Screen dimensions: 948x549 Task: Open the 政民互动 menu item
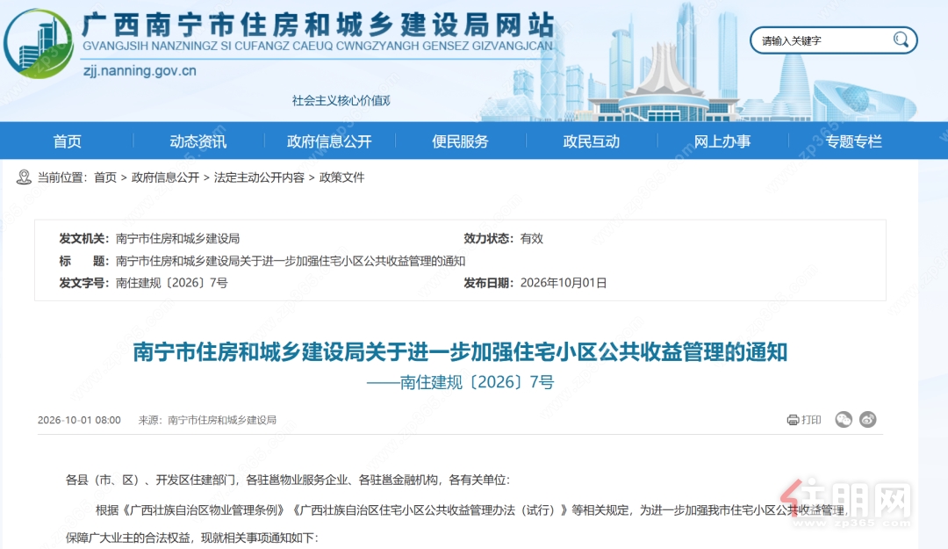(592, 141)
